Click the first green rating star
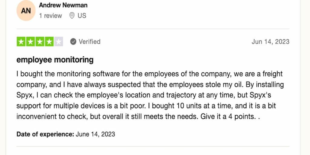This screenshot has height=155, width=310. point(21,41)
